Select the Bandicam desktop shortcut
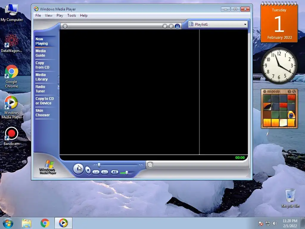This screenshot has height=229, width=305. [12, 136]
